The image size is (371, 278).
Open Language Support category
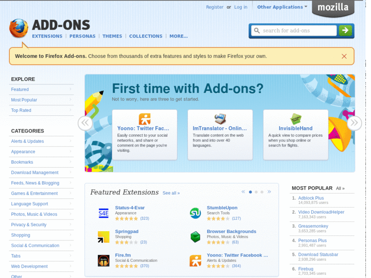pyautogui.click(x=41, y=204)
